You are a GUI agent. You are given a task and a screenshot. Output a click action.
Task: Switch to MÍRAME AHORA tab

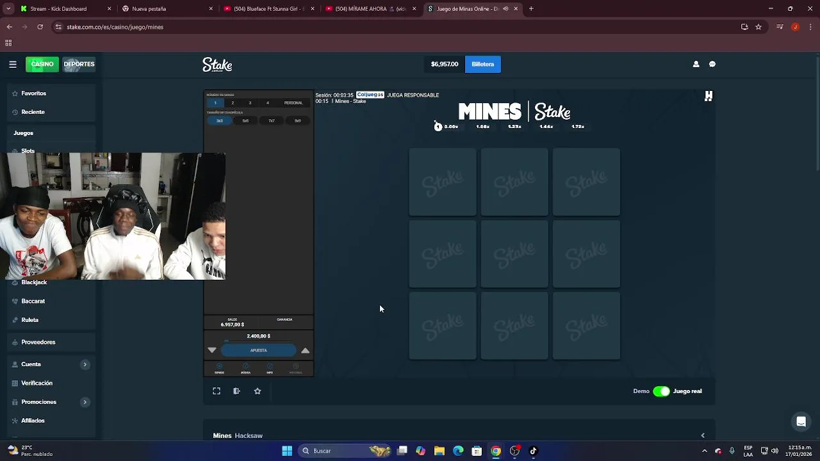pos(372,9)
